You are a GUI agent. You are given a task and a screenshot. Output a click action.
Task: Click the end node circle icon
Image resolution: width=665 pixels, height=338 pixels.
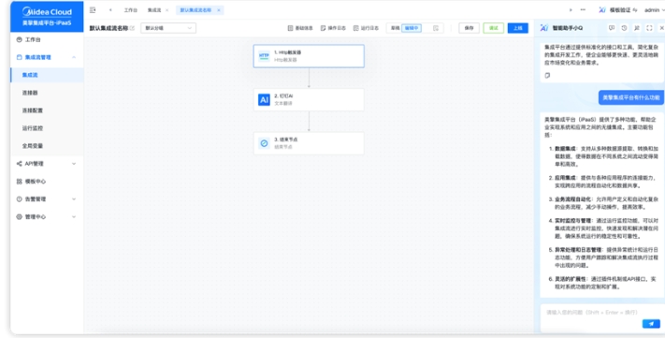click(x=264, y=143)
